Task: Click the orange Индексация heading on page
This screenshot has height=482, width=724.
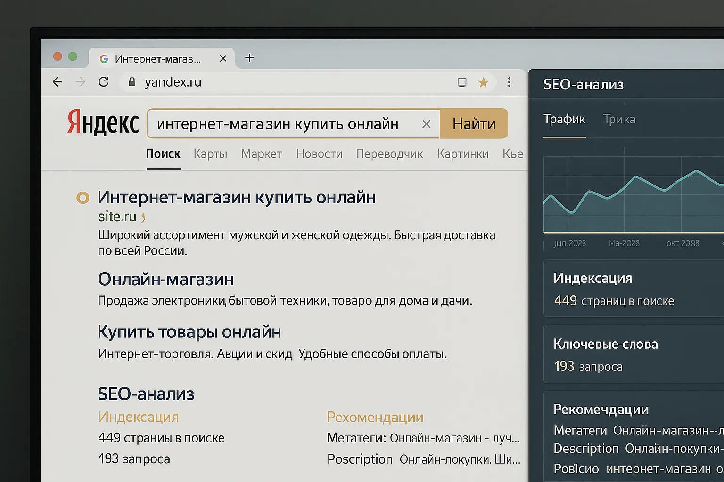Action: (x=139, y=417)
